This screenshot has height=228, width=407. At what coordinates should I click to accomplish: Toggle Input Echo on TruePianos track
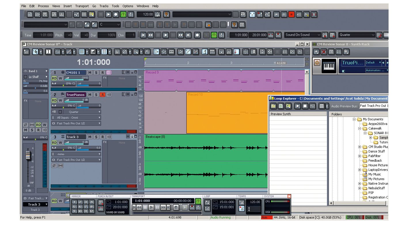point(109,94)
